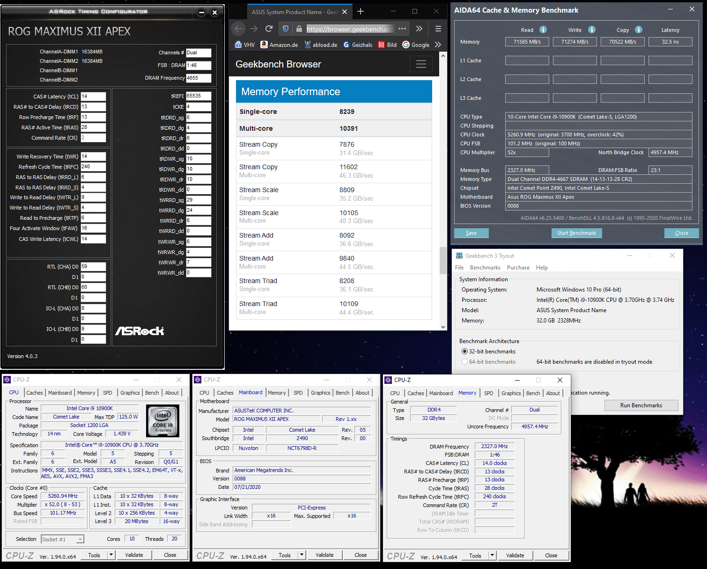Click the DRAM Frequency field in ASRock

(x=199, y=78)
